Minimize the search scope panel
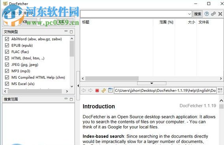The width and height of the screenshot is (224, 145). [66, 99]
